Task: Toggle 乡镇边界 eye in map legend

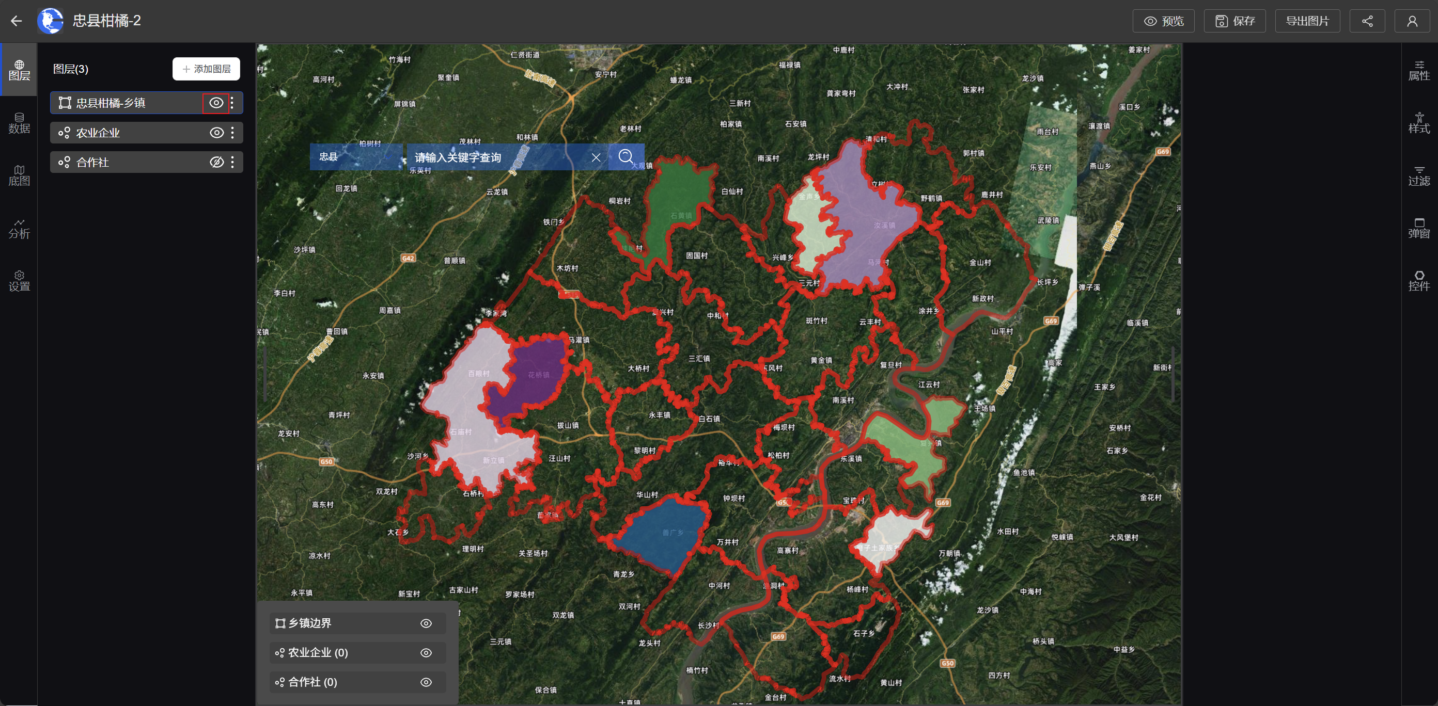Action: (426, 623)
